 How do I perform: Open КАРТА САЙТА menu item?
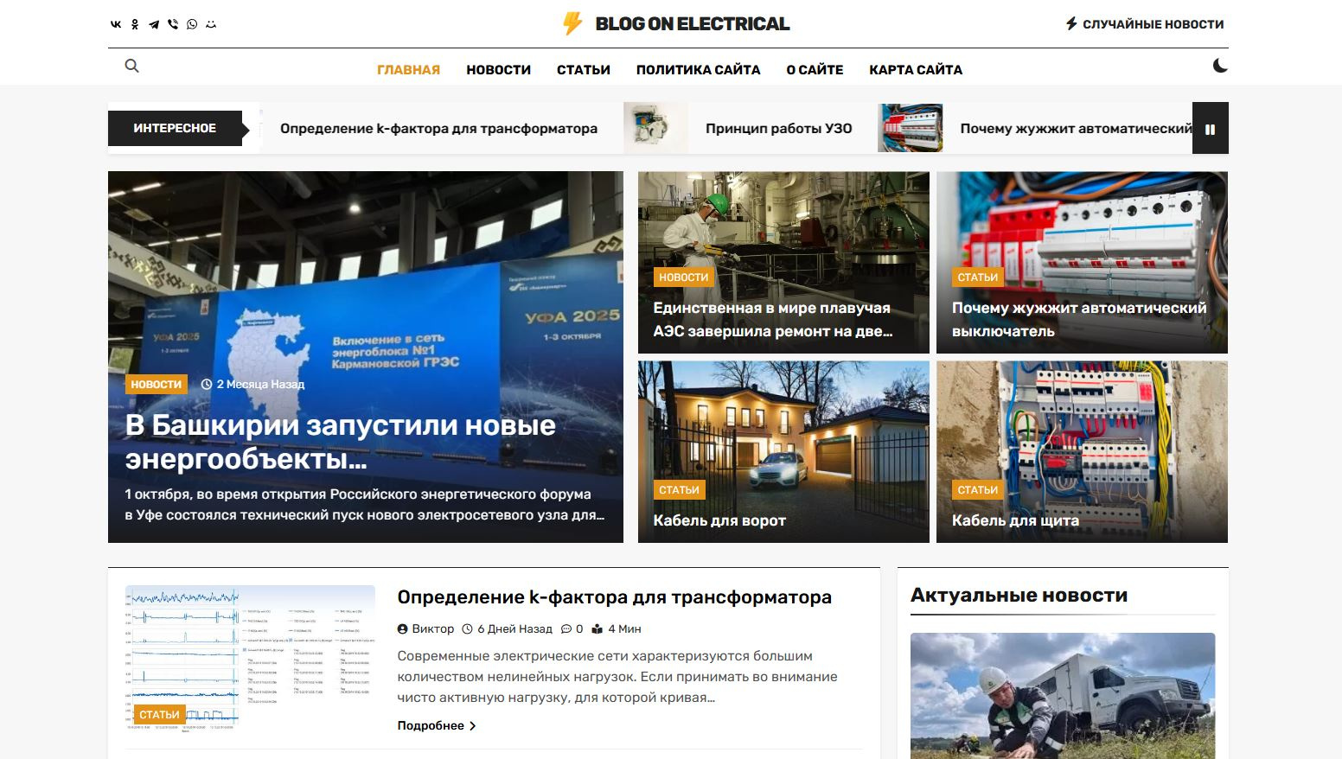pos(916,70)
